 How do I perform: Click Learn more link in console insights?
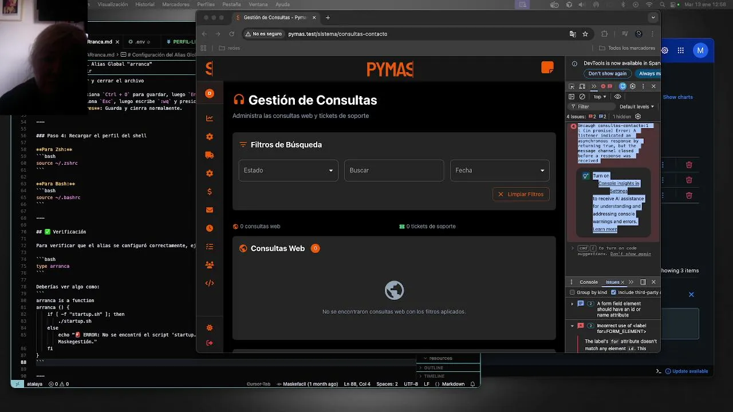pyautogui.click(x=605, y=229)
